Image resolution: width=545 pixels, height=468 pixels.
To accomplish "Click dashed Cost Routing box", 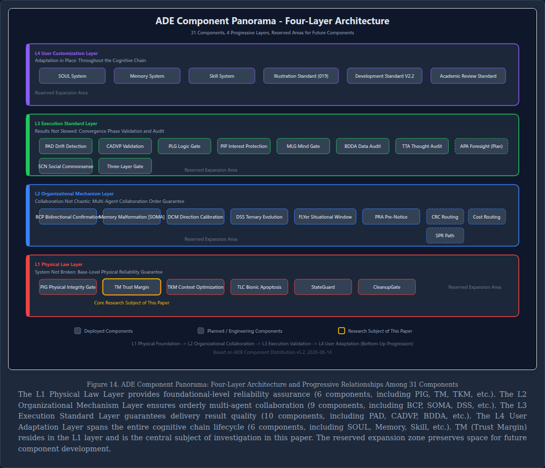I will tap(486, 217).
